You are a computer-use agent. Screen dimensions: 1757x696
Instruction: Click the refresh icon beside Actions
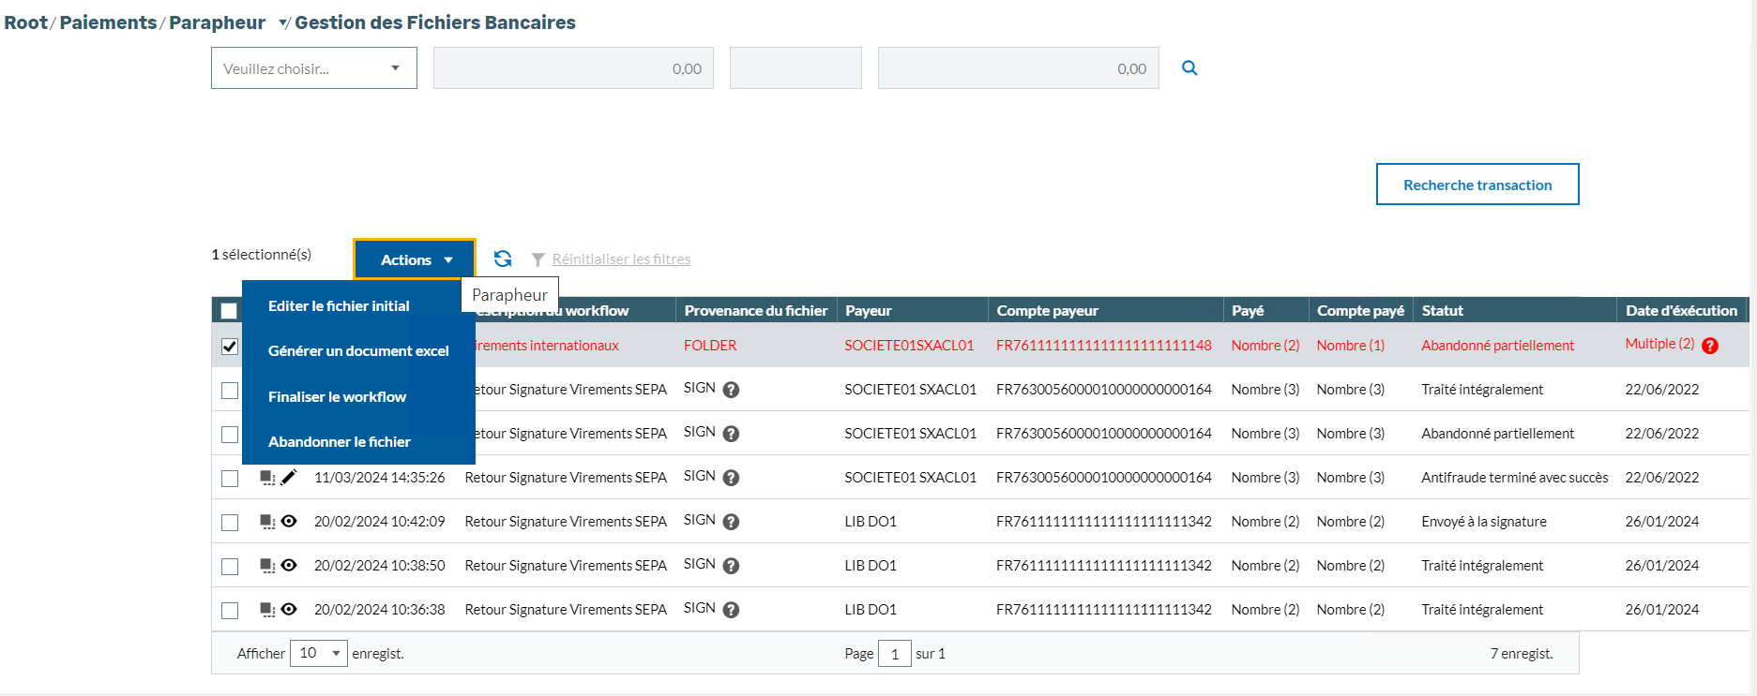[503, 259]
